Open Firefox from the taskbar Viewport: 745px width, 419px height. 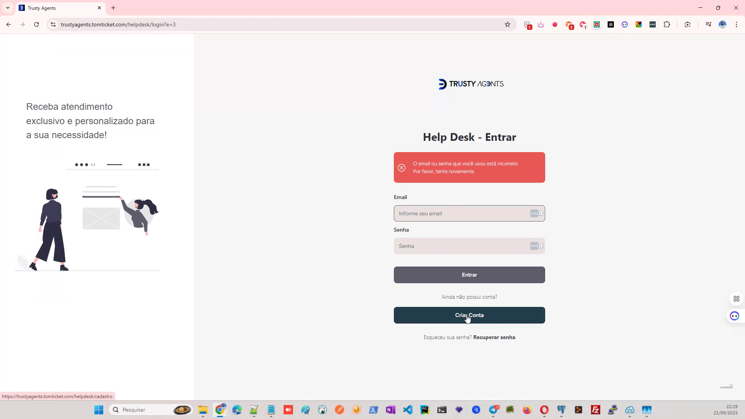527,410
